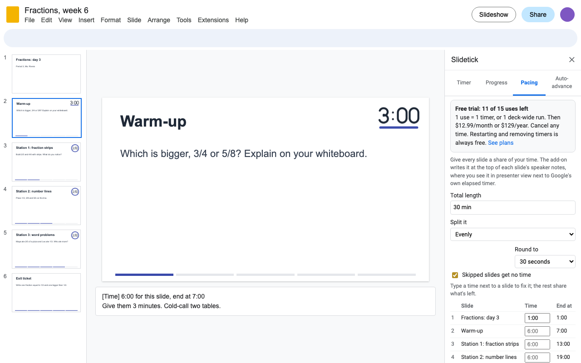581x363 pixels.
Task: Click the slide body text about 3/4 or 5/8
Action: [243, 154]
